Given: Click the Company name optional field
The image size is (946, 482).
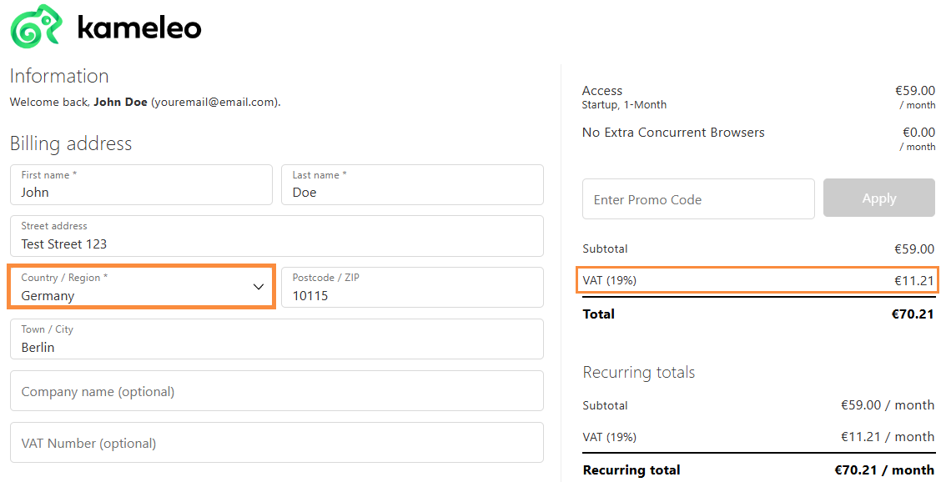Looking at the screenshot, I should [x=277, y=391].
